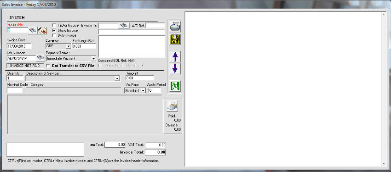Toggle the Consolidate This Invoice checkbox
391x172 pixels.
pyautogui.click(x=100, y=66)
